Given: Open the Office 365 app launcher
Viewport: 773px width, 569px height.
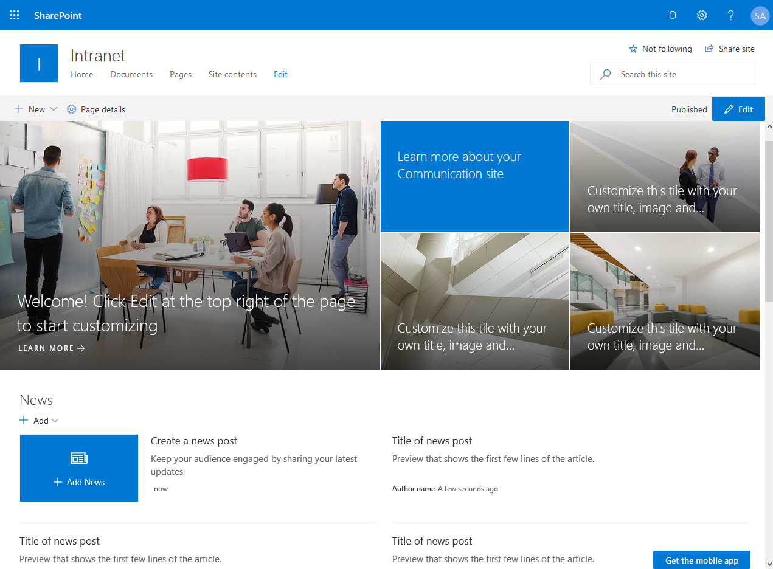Looking at the screenshot, I should (x=14, y=15).
